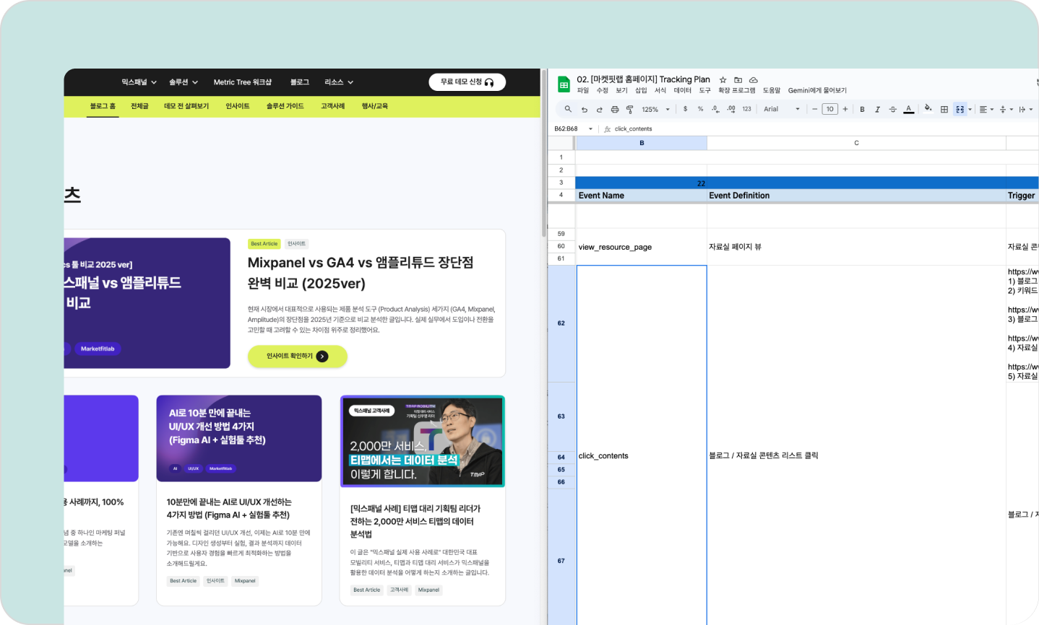Expand the 믹스패널 nav dropdown
The width and height of the screenshot is (1039, 625).
[x=139, y=82]
